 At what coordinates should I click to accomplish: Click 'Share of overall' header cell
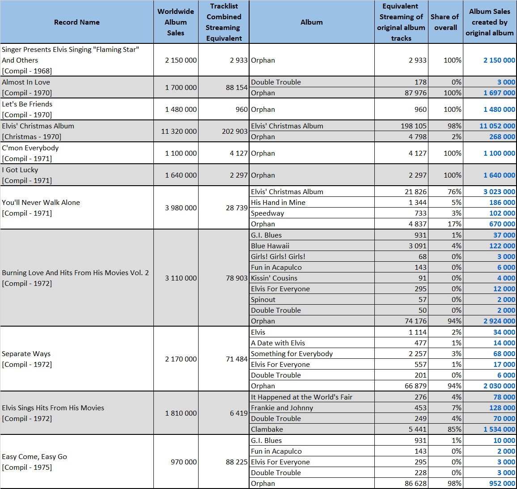445,22
